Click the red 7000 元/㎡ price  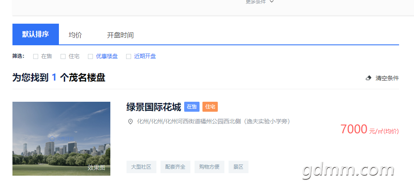[x=369, y=130]
